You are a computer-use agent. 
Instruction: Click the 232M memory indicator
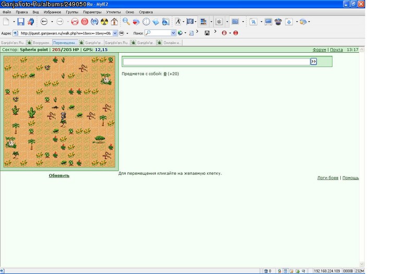click(360, 271)
